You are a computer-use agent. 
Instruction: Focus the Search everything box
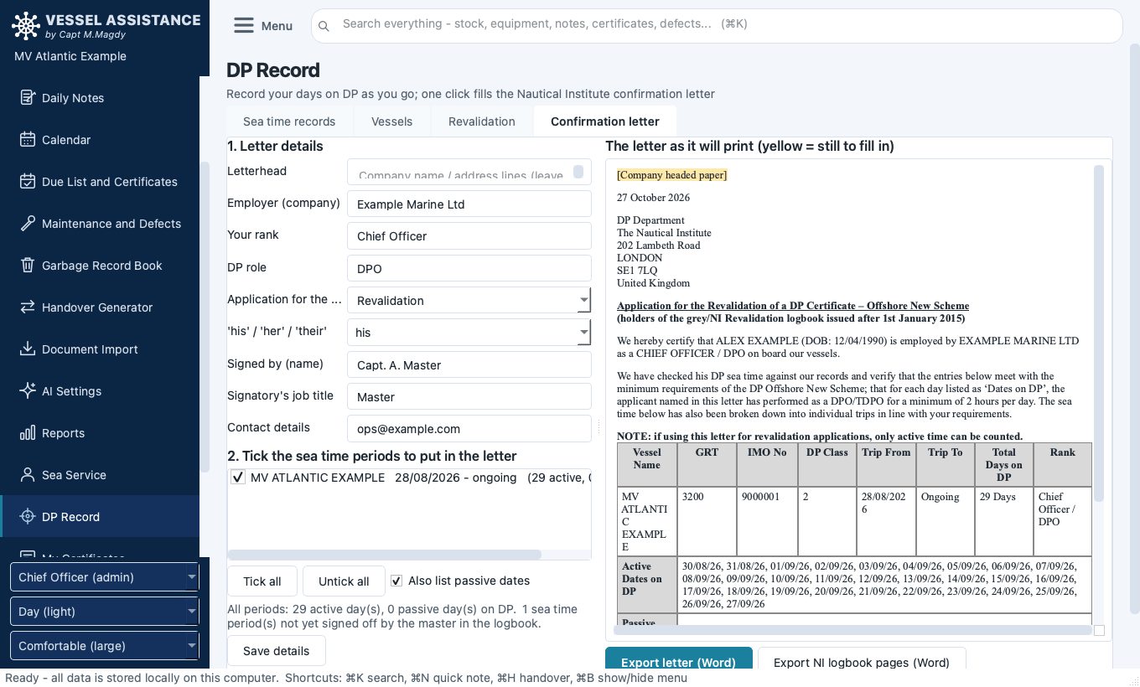coord(716,25)
